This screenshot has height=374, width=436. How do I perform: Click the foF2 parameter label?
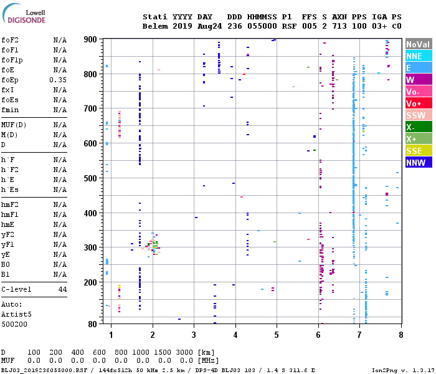10,40
